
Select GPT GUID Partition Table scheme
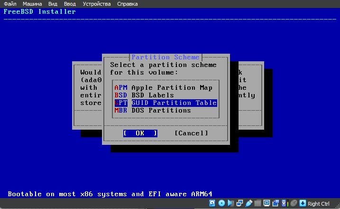click(x=165, y=103)
